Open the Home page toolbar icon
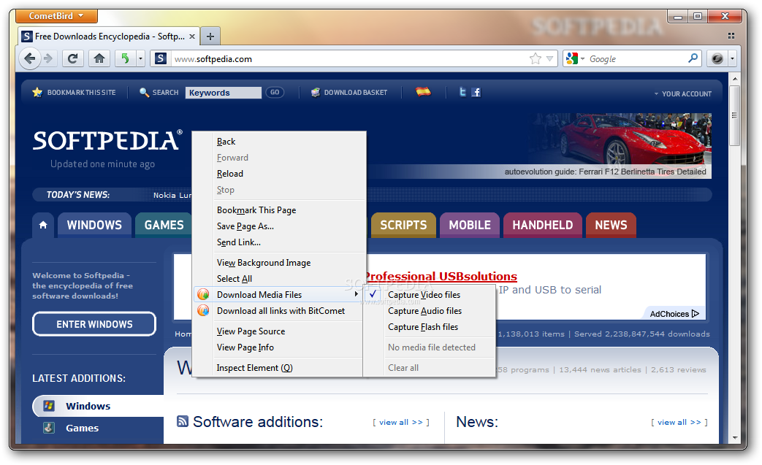This screenshot has width=762, height=465. point(99,58)
